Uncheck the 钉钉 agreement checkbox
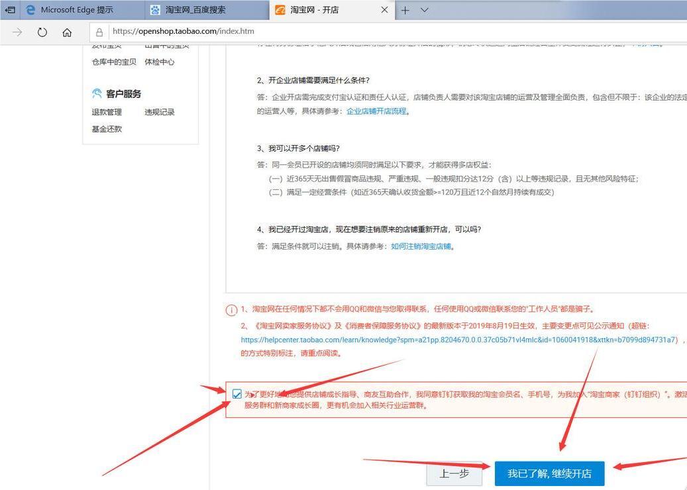 coord(237,394)
